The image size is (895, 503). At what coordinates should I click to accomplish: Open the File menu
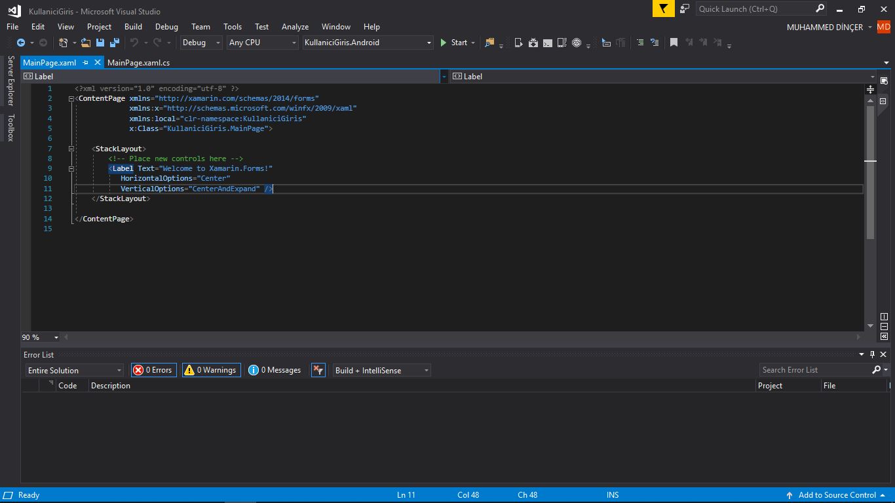pyautogui.click(x=12, y=27)
